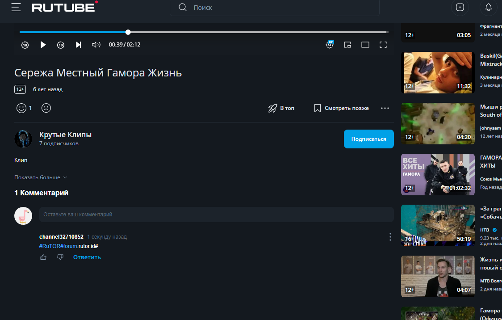Thumbs up the comment

tap(43, 257)
